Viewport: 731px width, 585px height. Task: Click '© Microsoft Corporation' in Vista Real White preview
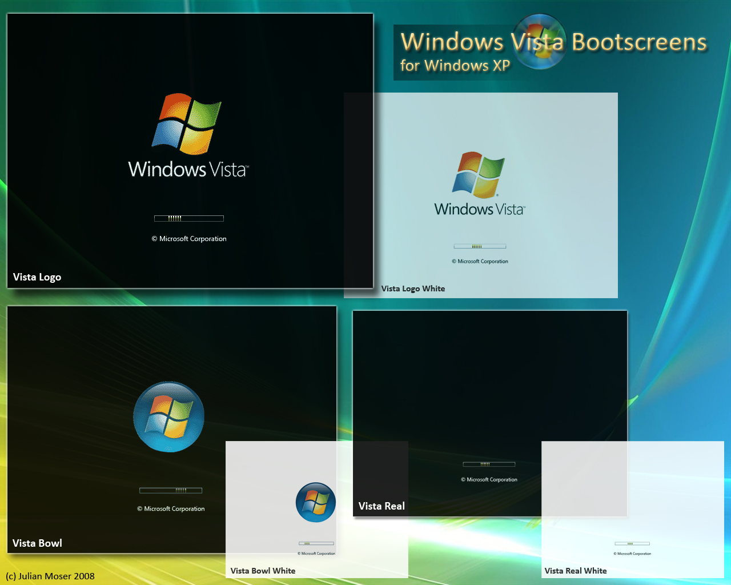point(632,554)
